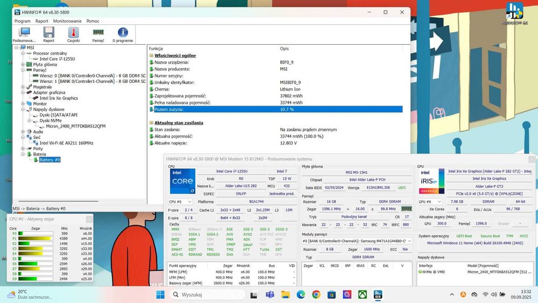
Task: Expand the Audio branch
Action: pyautogui.click(x=23, y=132)
